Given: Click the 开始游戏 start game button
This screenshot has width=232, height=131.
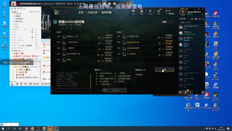Looking at the screenshot, I should click(x=116, y=90).
